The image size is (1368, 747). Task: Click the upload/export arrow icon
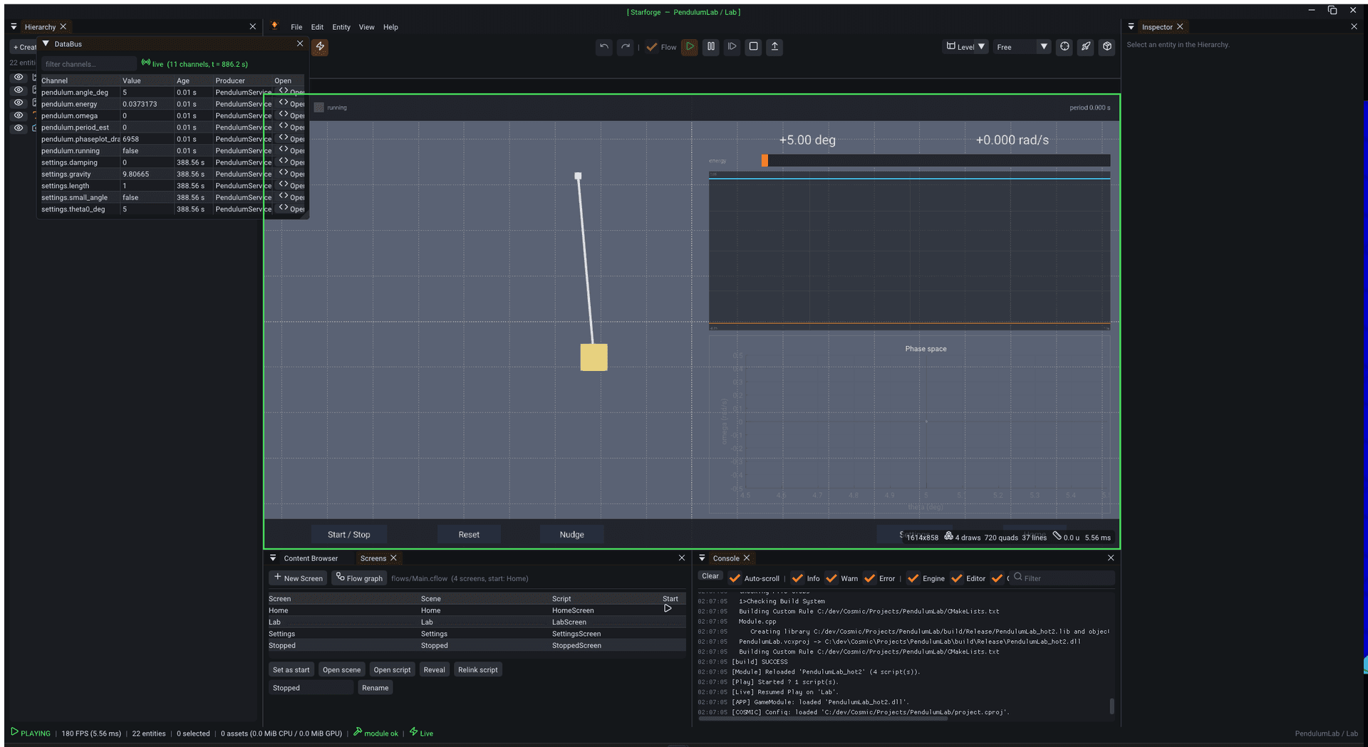(x=774, y=47)
